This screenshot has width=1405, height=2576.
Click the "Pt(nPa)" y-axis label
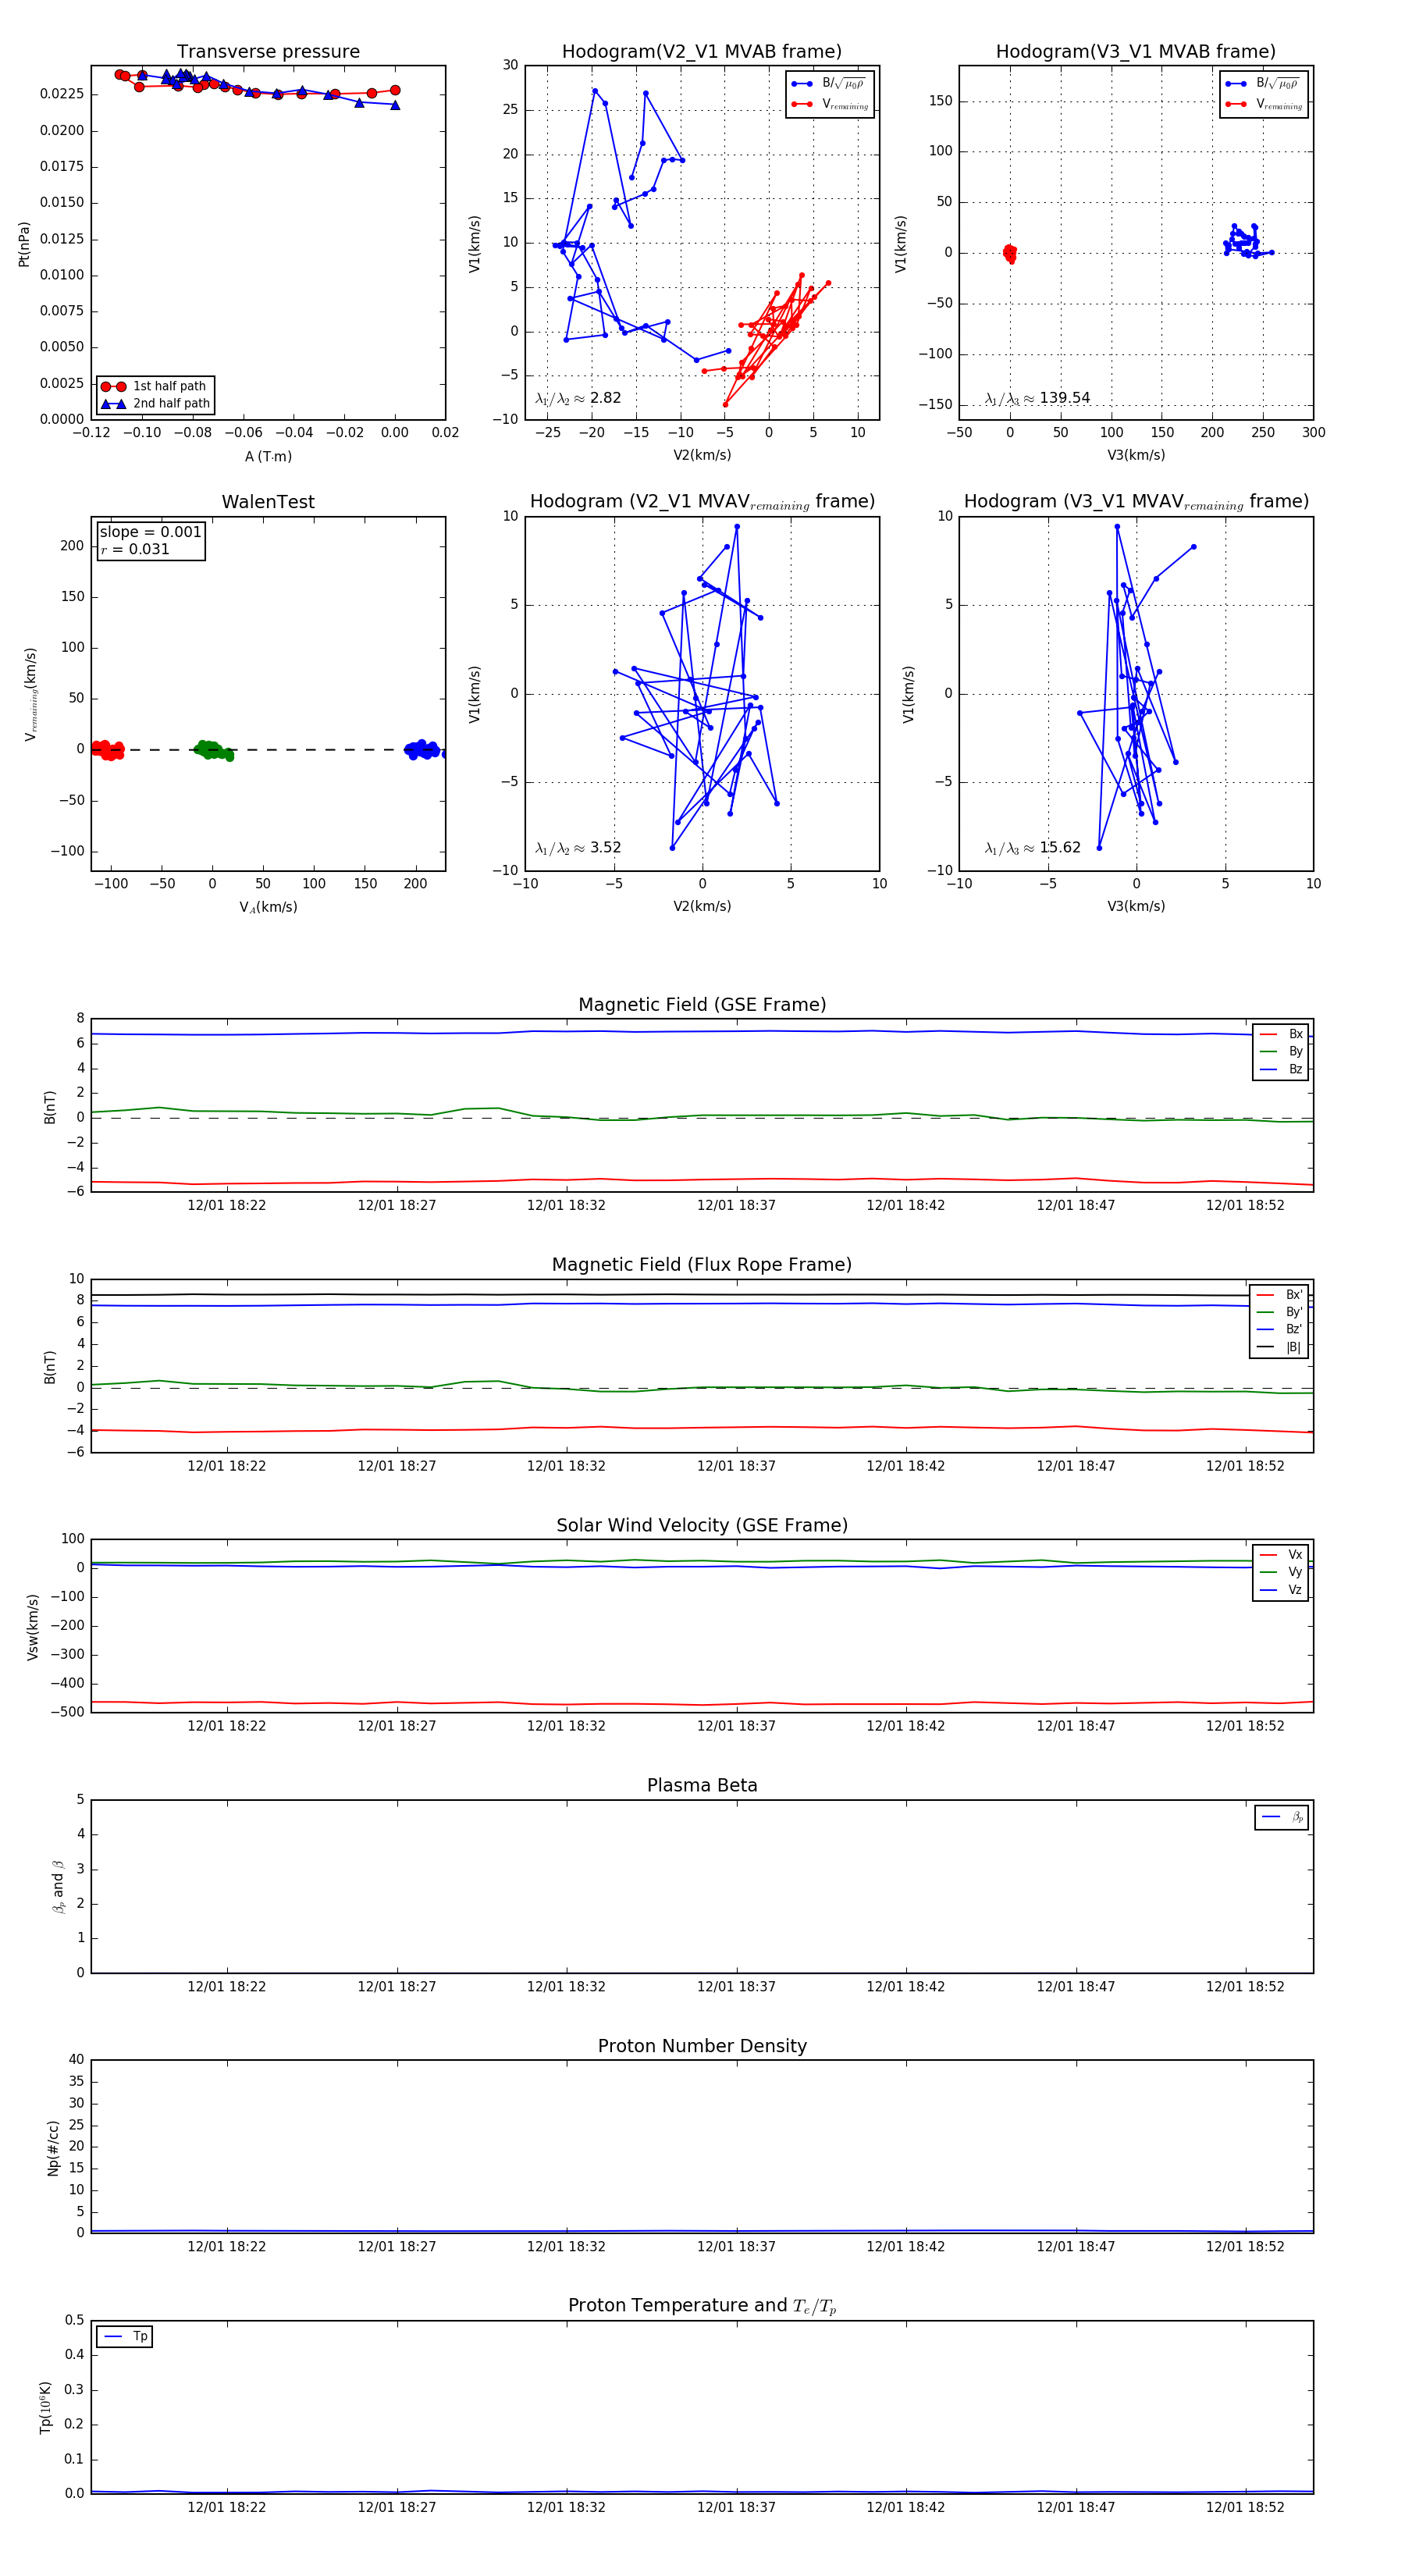(24, 244)
